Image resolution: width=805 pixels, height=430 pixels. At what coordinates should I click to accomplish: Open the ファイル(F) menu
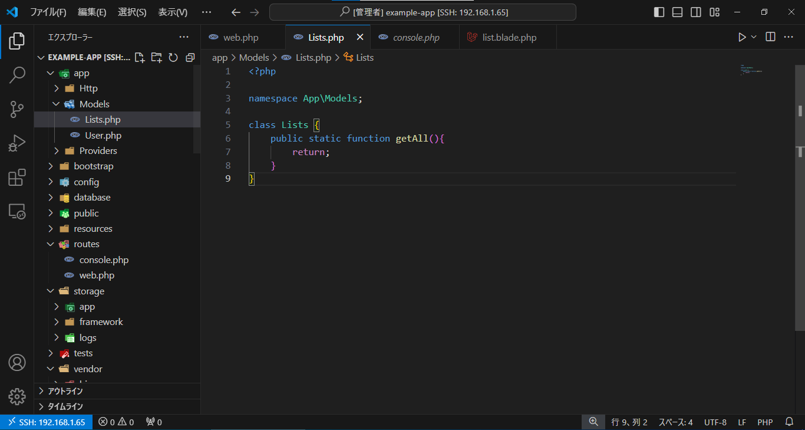(48, 12)
